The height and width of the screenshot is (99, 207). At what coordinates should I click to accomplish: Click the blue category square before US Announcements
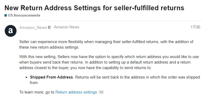[x=6, y=15]
